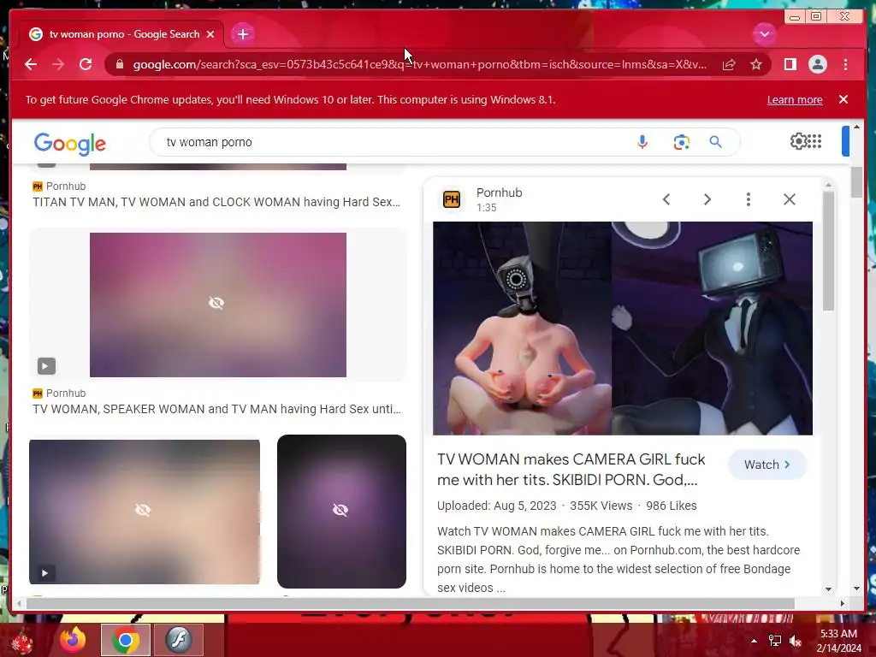Open Google quick settings gear
Screen dimensions: 876x657
click(798, 141)
